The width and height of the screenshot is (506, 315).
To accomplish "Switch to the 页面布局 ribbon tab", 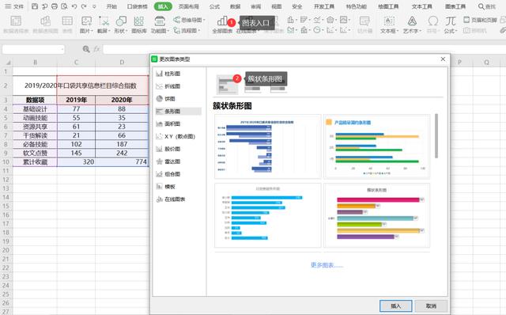I will pyautogui.click(x=189, y=6).
